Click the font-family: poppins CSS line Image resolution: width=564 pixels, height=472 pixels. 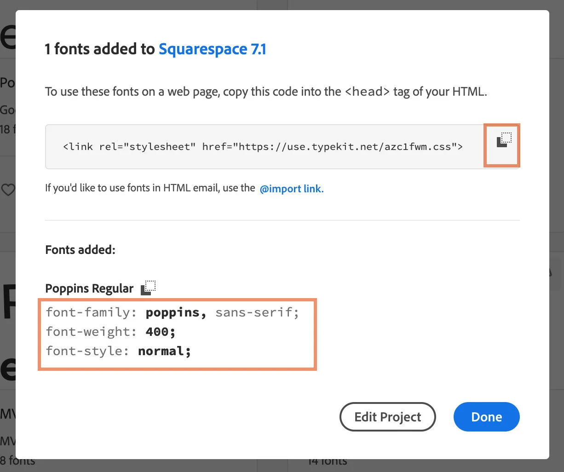point(172,312)
